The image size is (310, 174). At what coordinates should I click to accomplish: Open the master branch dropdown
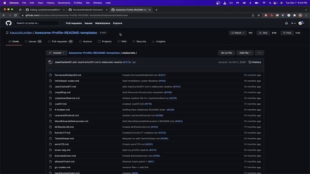[57, 53]
